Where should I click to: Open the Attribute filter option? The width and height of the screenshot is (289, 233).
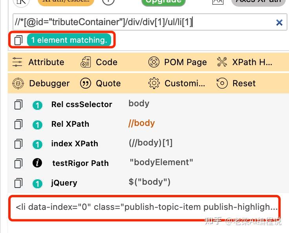click(18, 62)
